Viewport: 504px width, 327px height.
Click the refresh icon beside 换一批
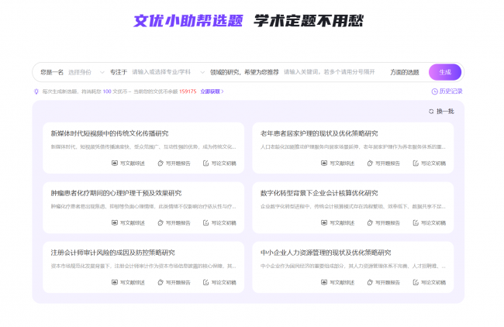[431, 112]
